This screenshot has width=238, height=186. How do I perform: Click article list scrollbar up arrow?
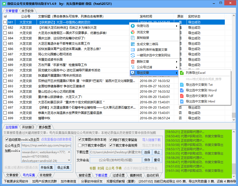point(234,15)
